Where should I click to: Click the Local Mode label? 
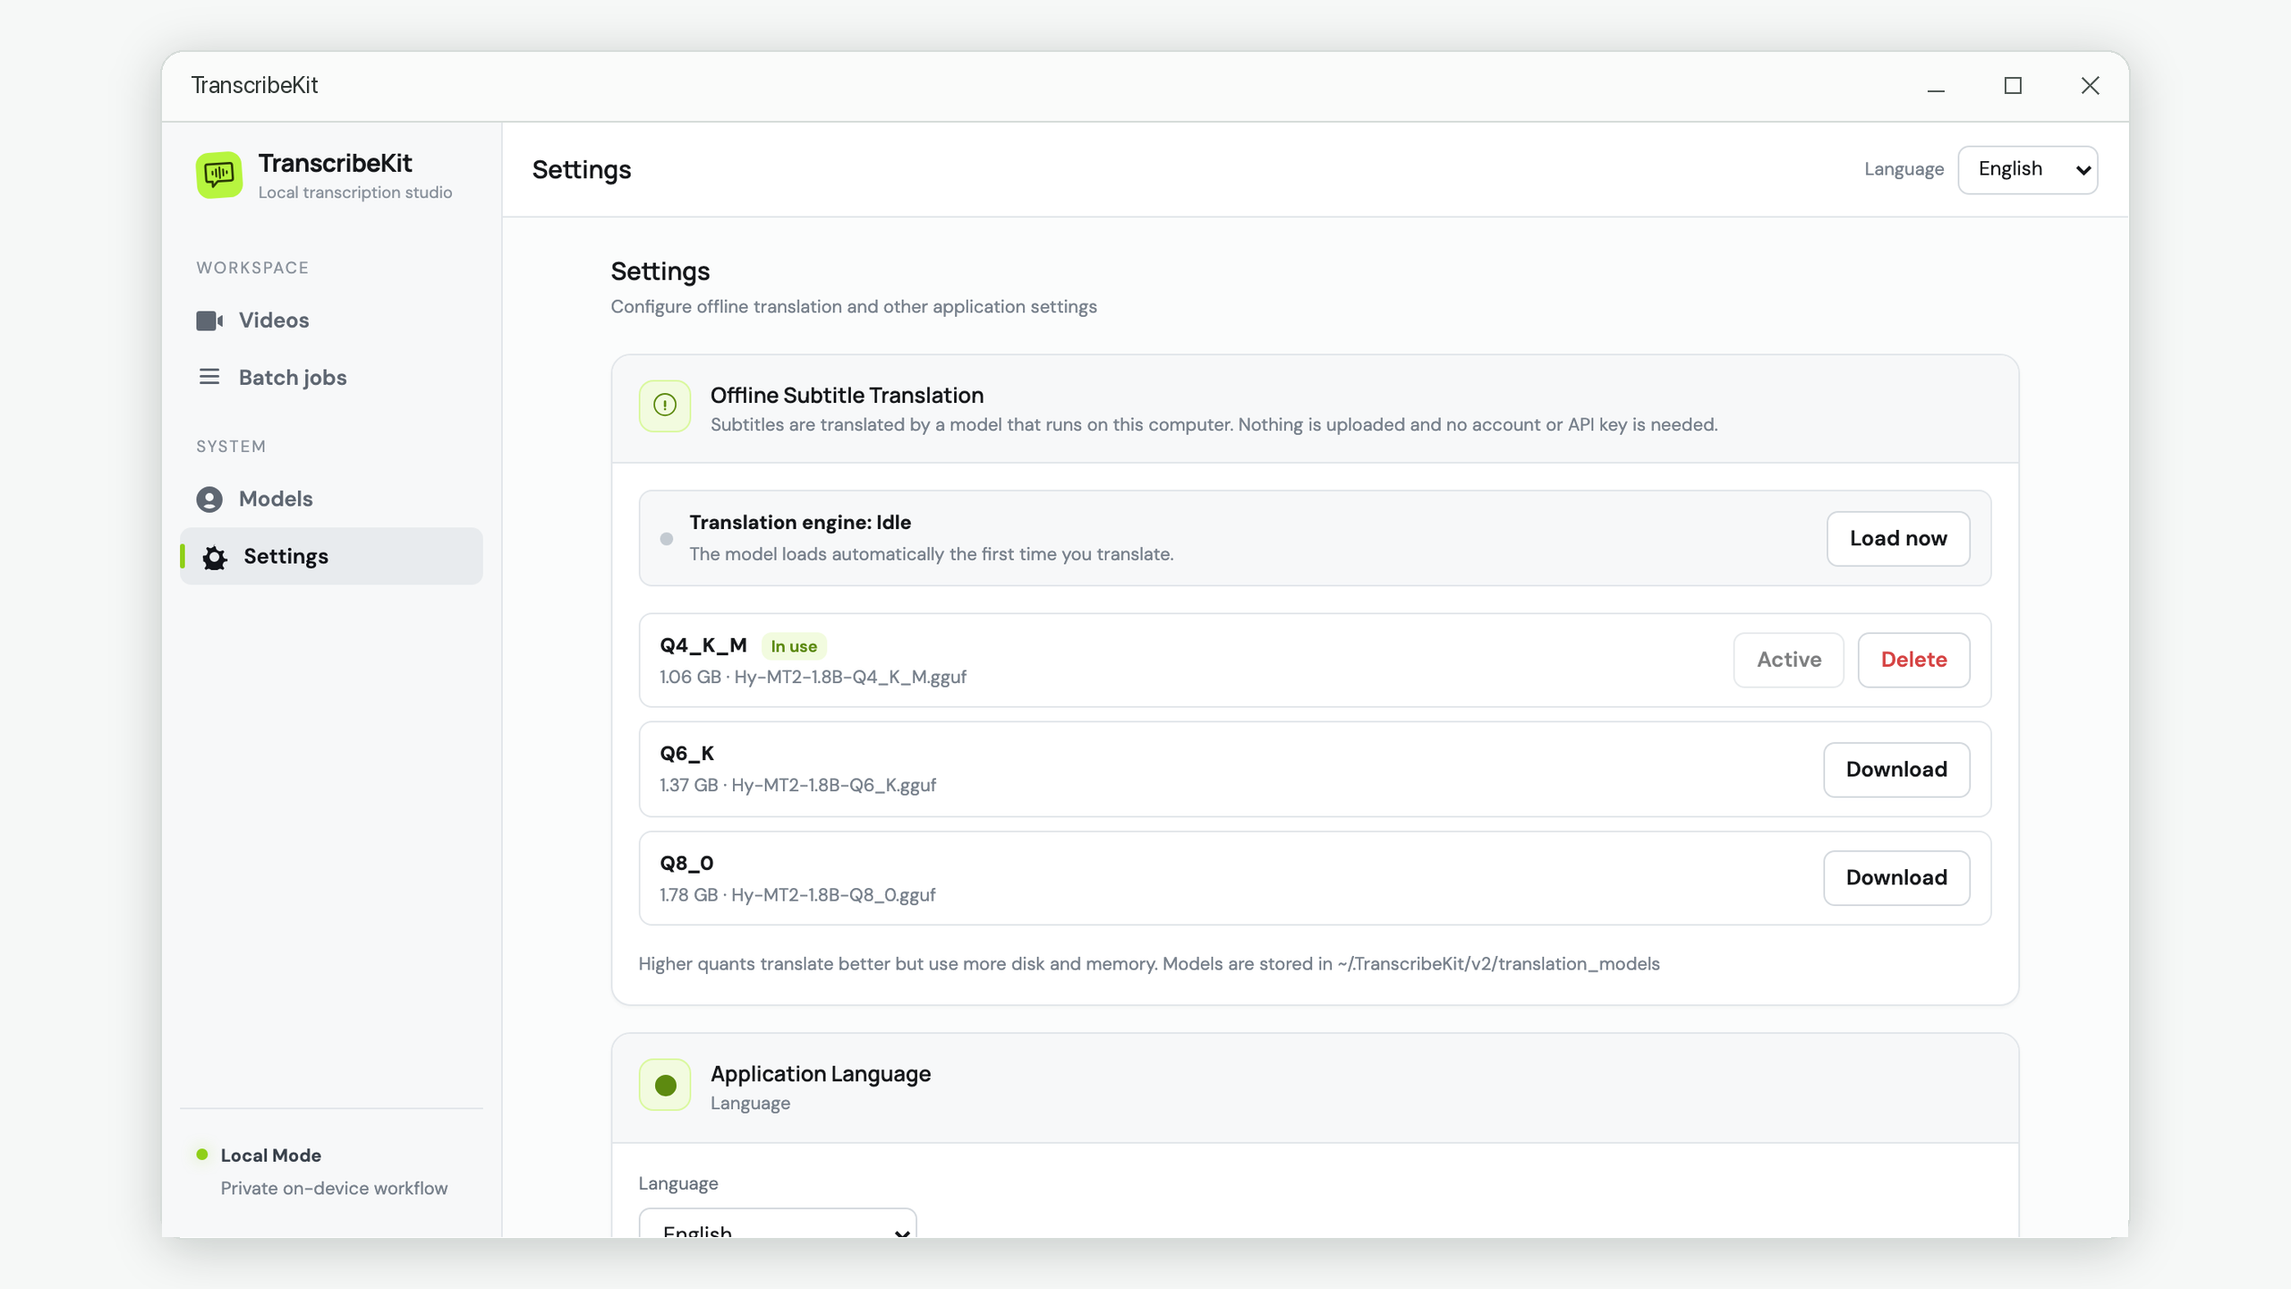point(271,1156)
